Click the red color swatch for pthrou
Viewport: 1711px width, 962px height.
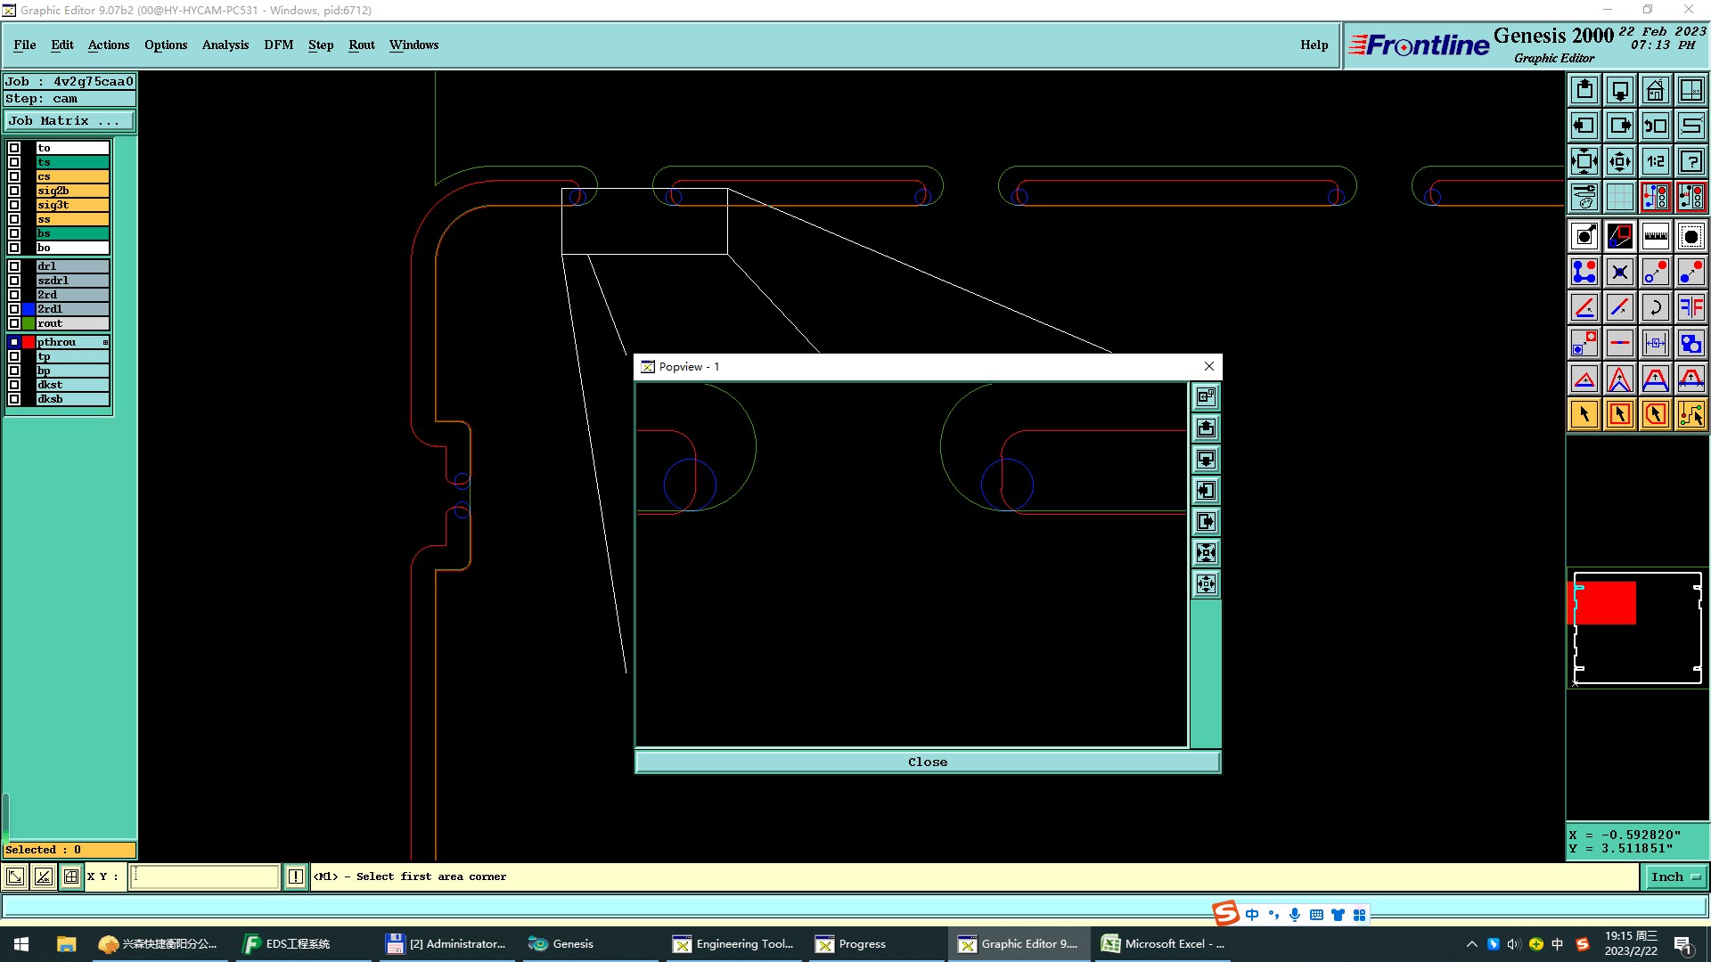coord(29,342)
